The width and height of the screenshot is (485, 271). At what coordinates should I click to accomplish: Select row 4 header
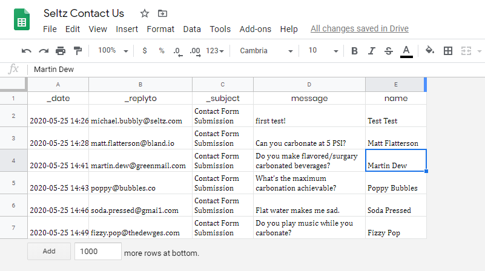pos(13,160)
